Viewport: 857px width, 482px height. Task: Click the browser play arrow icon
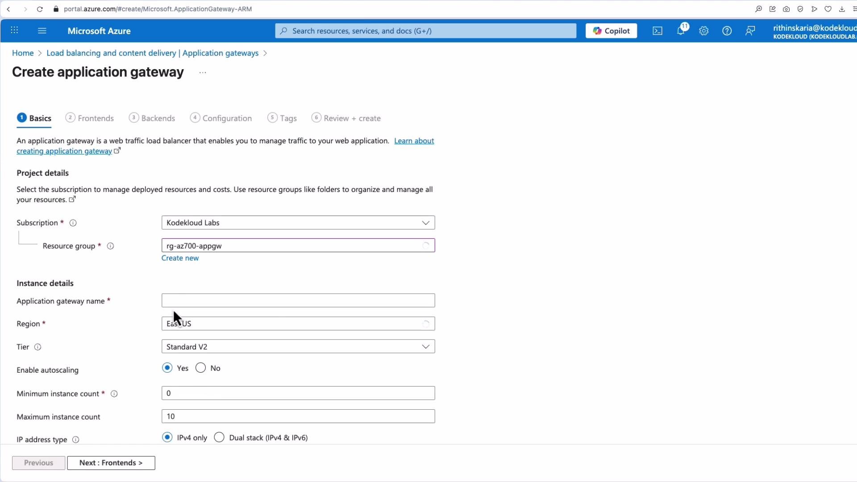[814, 9]
